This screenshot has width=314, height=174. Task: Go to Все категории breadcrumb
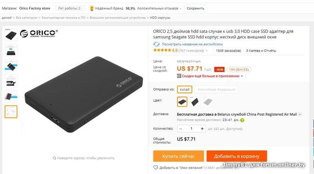pyautogui.click(x=27, y=18)
